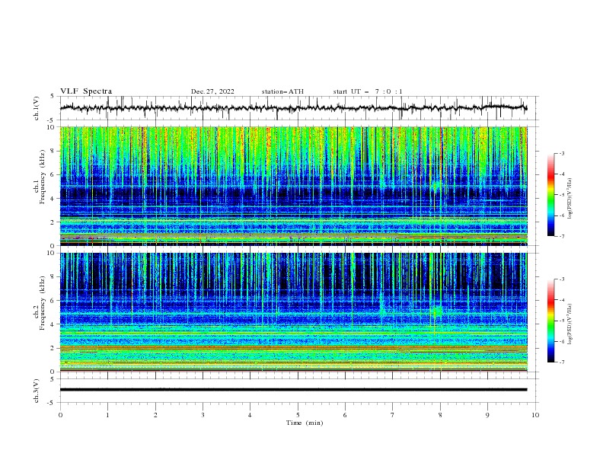Click the "4" kHz tick on ch.2 frequency axis
The image size is (603, 466).
53,324
